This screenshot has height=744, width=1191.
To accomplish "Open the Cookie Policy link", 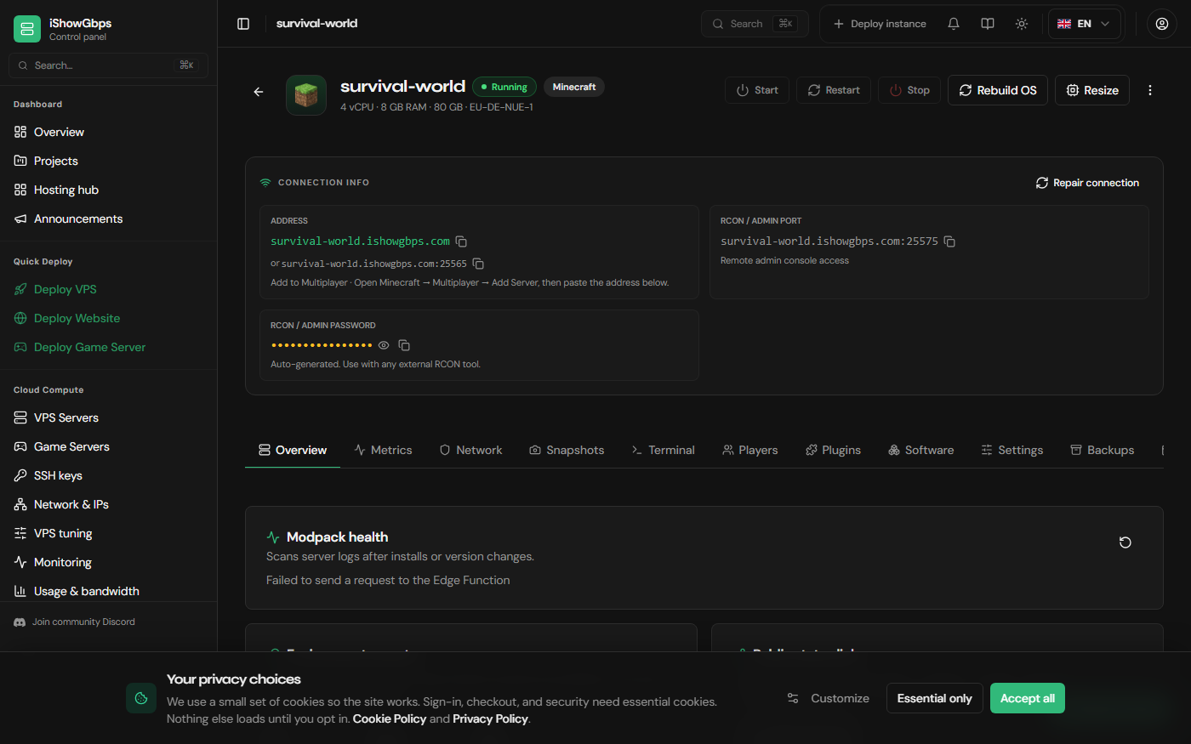I will click(390, 719).
